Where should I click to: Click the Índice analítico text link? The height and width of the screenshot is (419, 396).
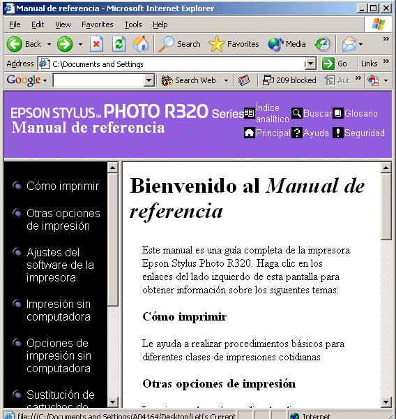point(273,113)
